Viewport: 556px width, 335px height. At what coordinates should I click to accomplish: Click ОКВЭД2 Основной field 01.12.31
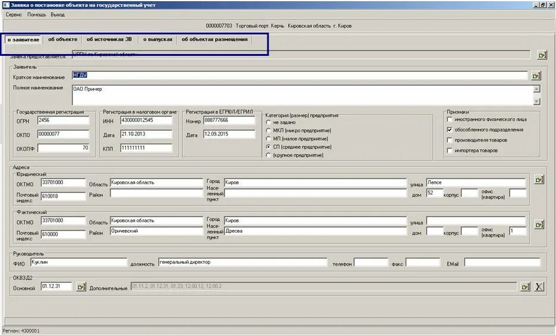click(x=56, y=286)
